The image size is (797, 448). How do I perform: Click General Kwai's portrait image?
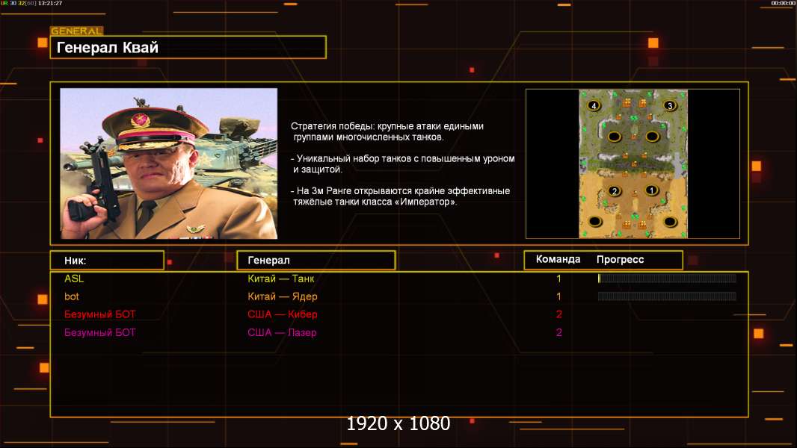point(169,164)
